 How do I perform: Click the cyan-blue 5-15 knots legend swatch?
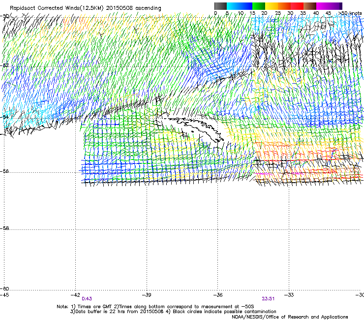tap(240, 6)
